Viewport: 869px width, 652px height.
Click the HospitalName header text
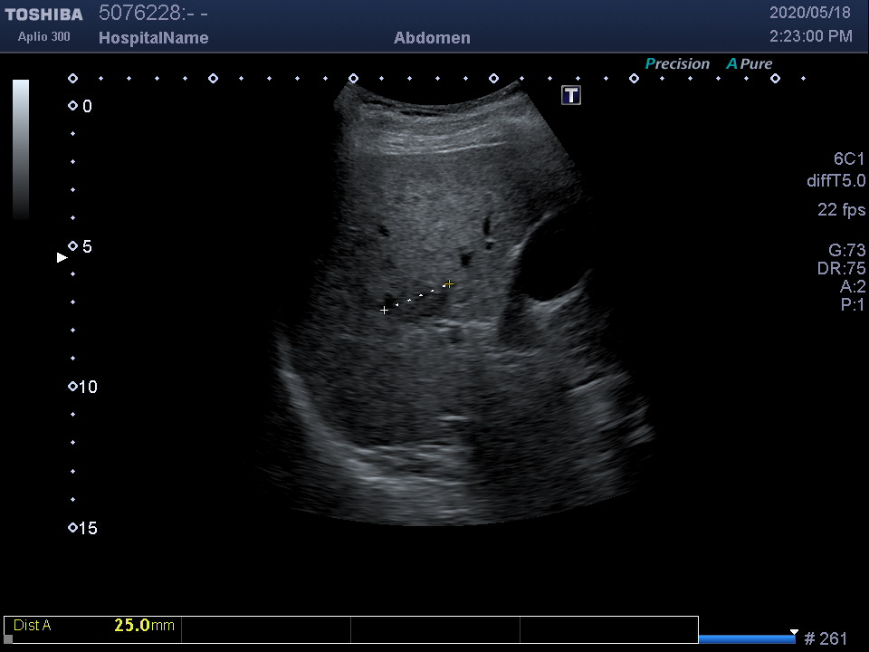[x=153, y=38]
